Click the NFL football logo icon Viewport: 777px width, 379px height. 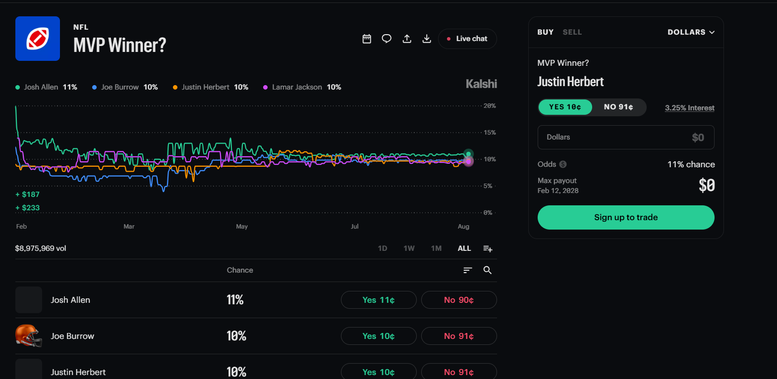coord(38,39)
